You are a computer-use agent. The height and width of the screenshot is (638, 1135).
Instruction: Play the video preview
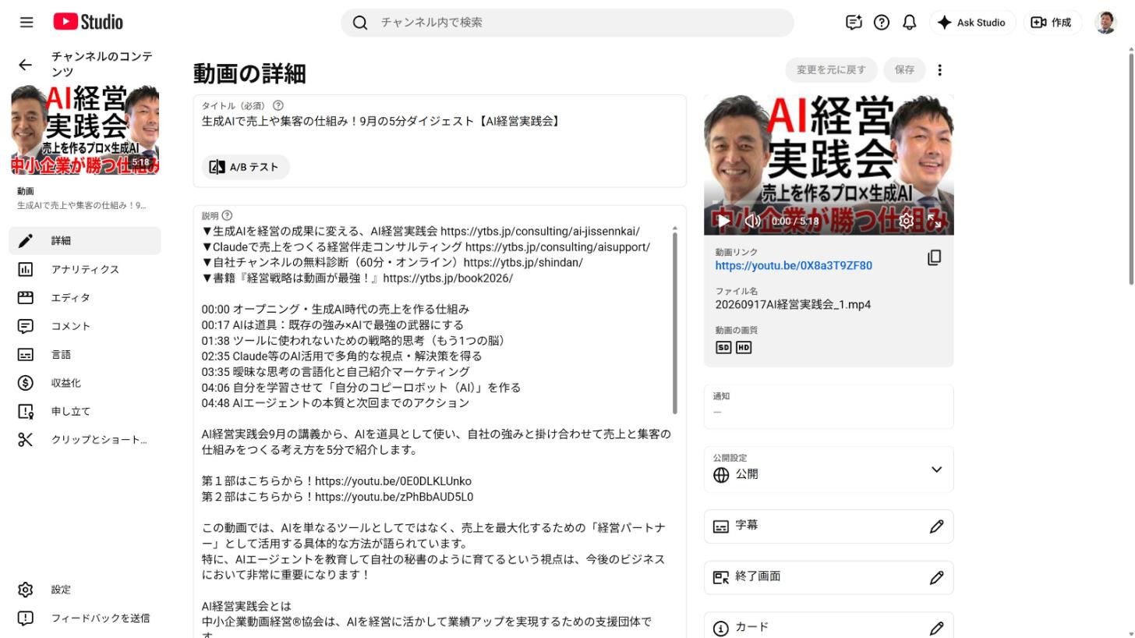723,221
